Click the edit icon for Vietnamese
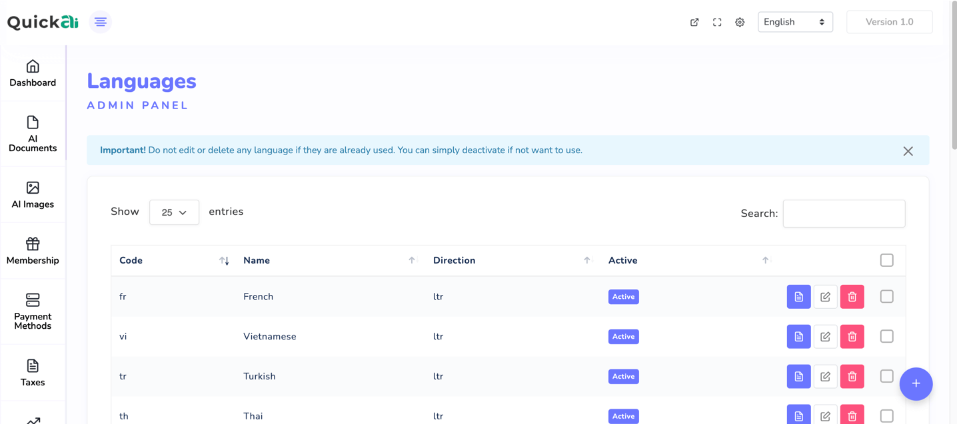957x424 pixels. (x=825, y=337)
